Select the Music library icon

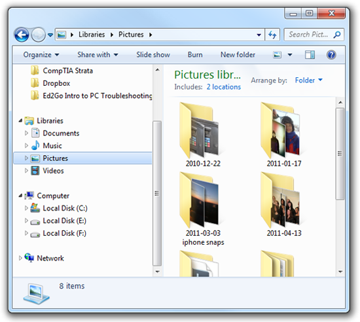pos(35,145)
